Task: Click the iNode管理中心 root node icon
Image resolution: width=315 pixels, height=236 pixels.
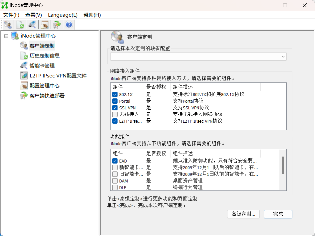Action: 15,36
